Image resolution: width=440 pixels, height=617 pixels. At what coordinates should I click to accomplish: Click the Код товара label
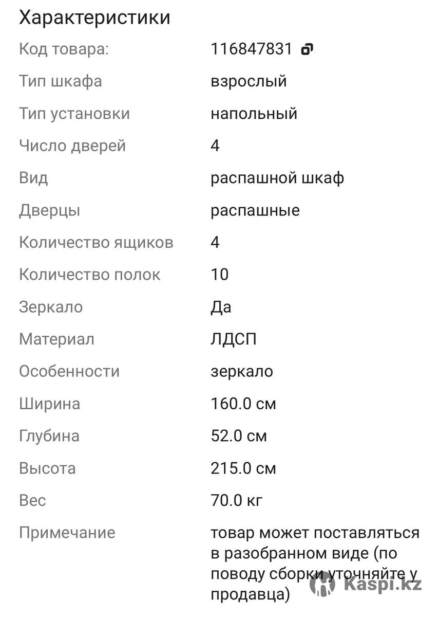click(64, 49)
